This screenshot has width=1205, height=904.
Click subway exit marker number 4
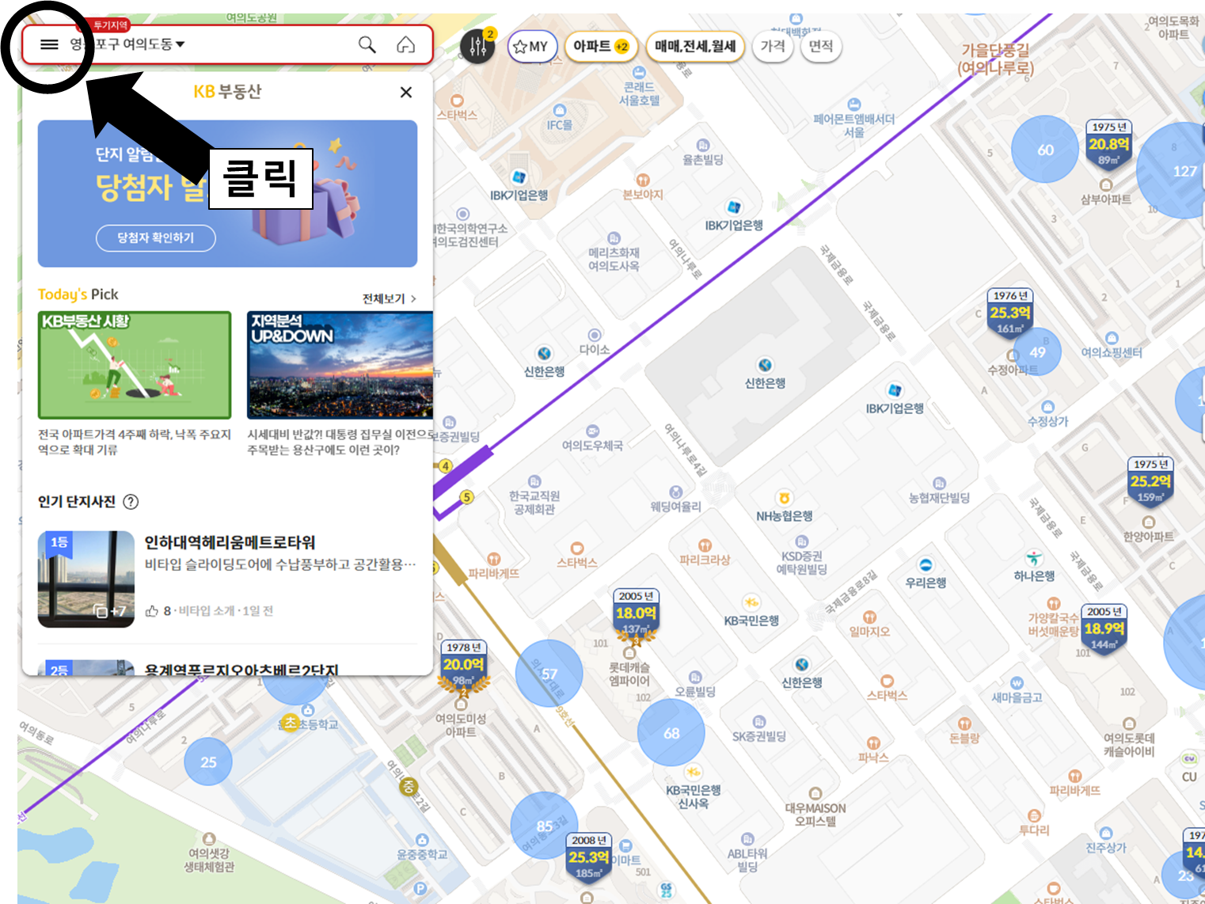(x=446, y=466)
